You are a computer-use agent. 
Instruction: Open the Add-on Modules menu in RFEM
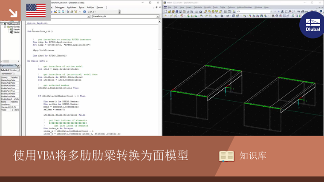click(x=244, y=7)
